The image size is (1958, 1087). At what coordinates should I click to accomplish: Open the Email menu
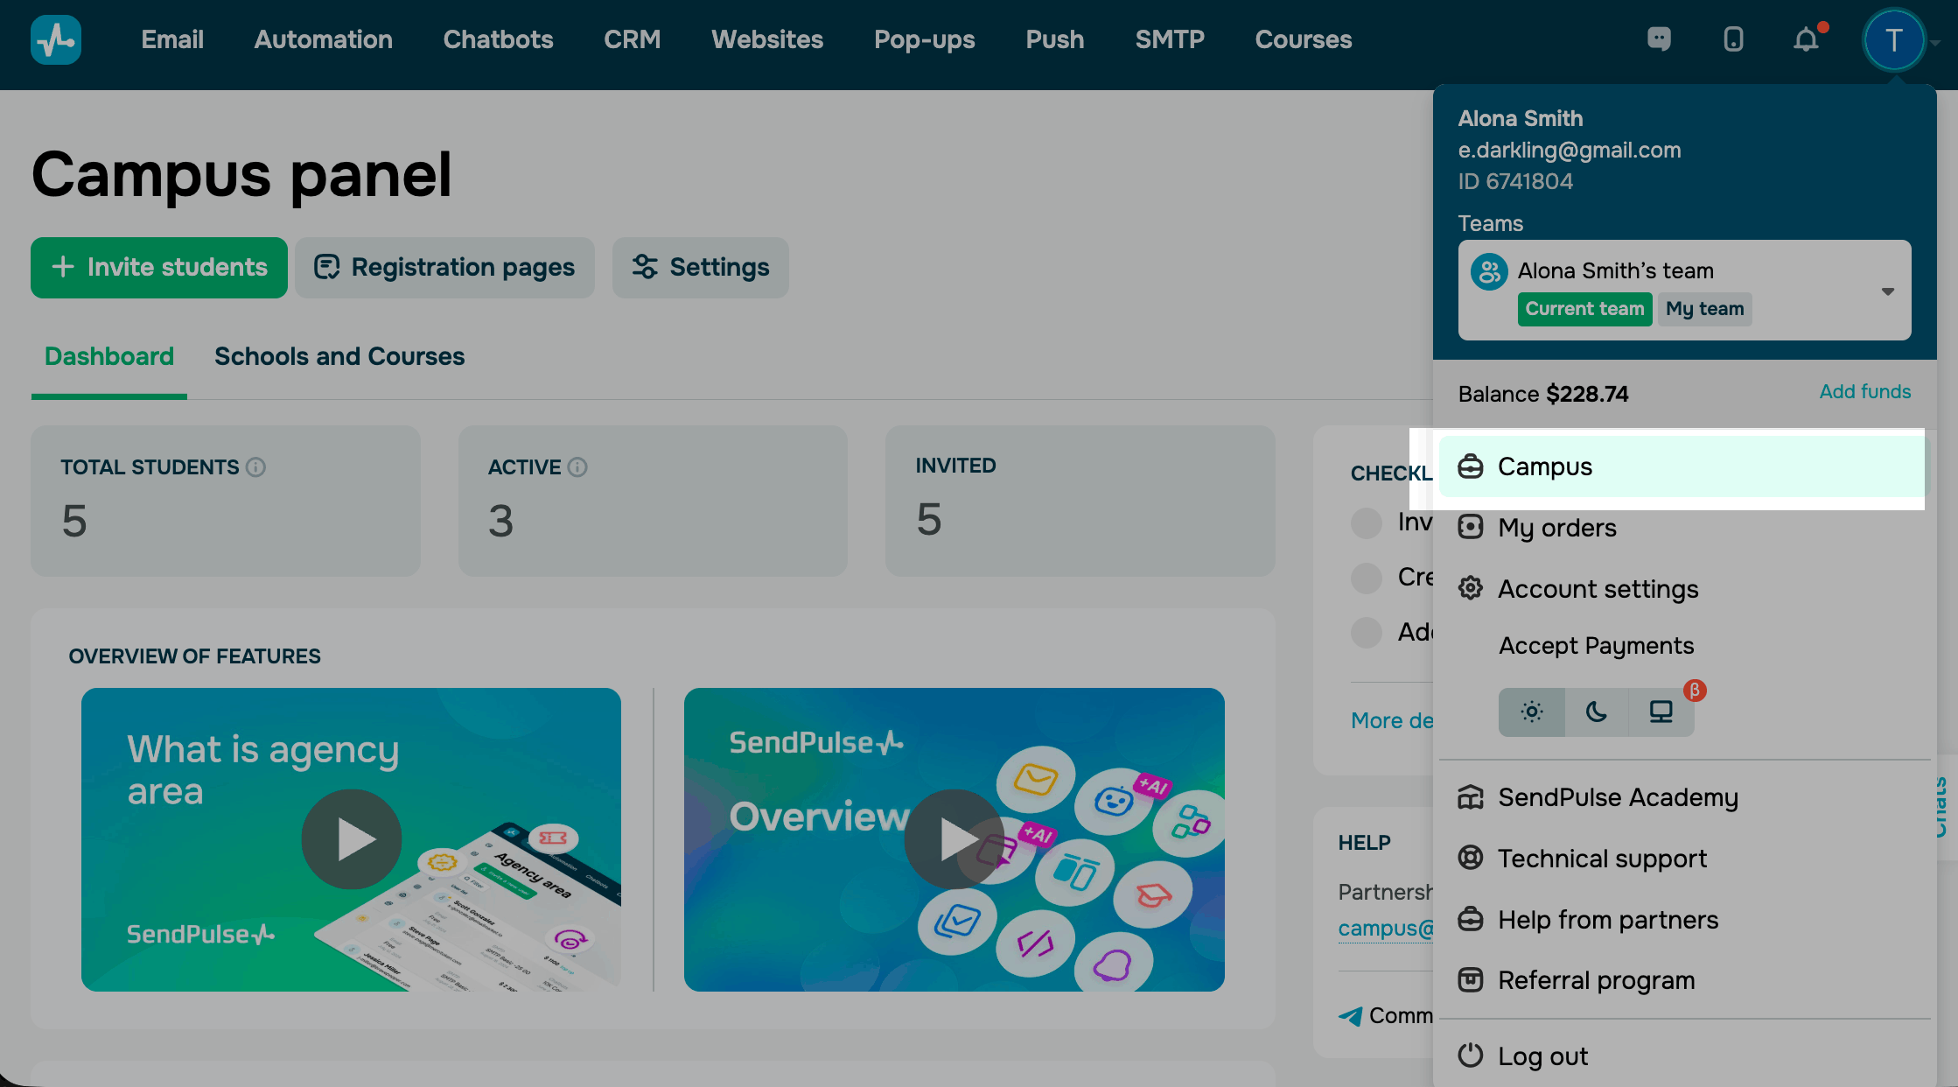click(172, 39)
